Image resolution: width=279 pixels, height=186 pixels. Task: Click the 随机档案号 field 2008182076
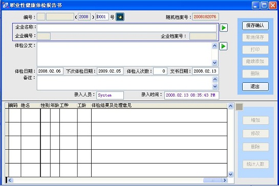pos(205,17)
